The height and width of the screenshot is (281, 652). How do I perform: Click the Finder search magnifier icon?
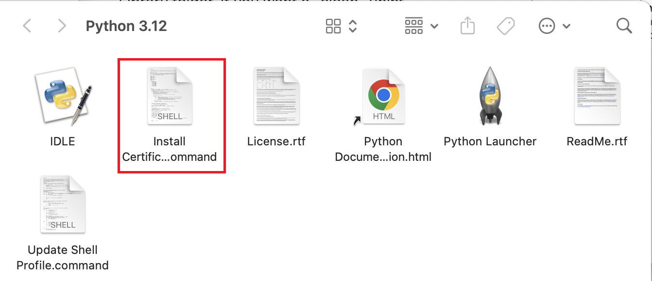pyautogui.click(x=624, y=26)
